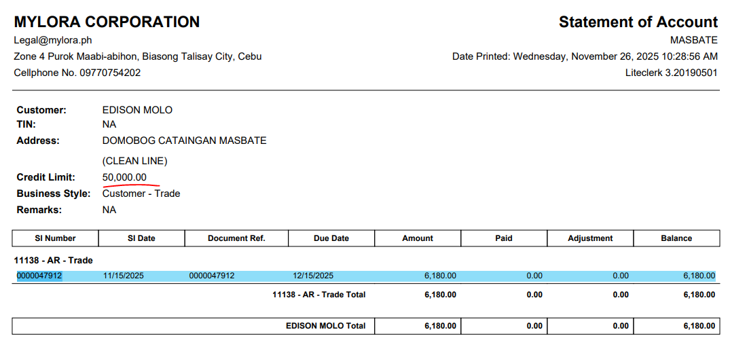Click the Balance column header

coord(676,238)
